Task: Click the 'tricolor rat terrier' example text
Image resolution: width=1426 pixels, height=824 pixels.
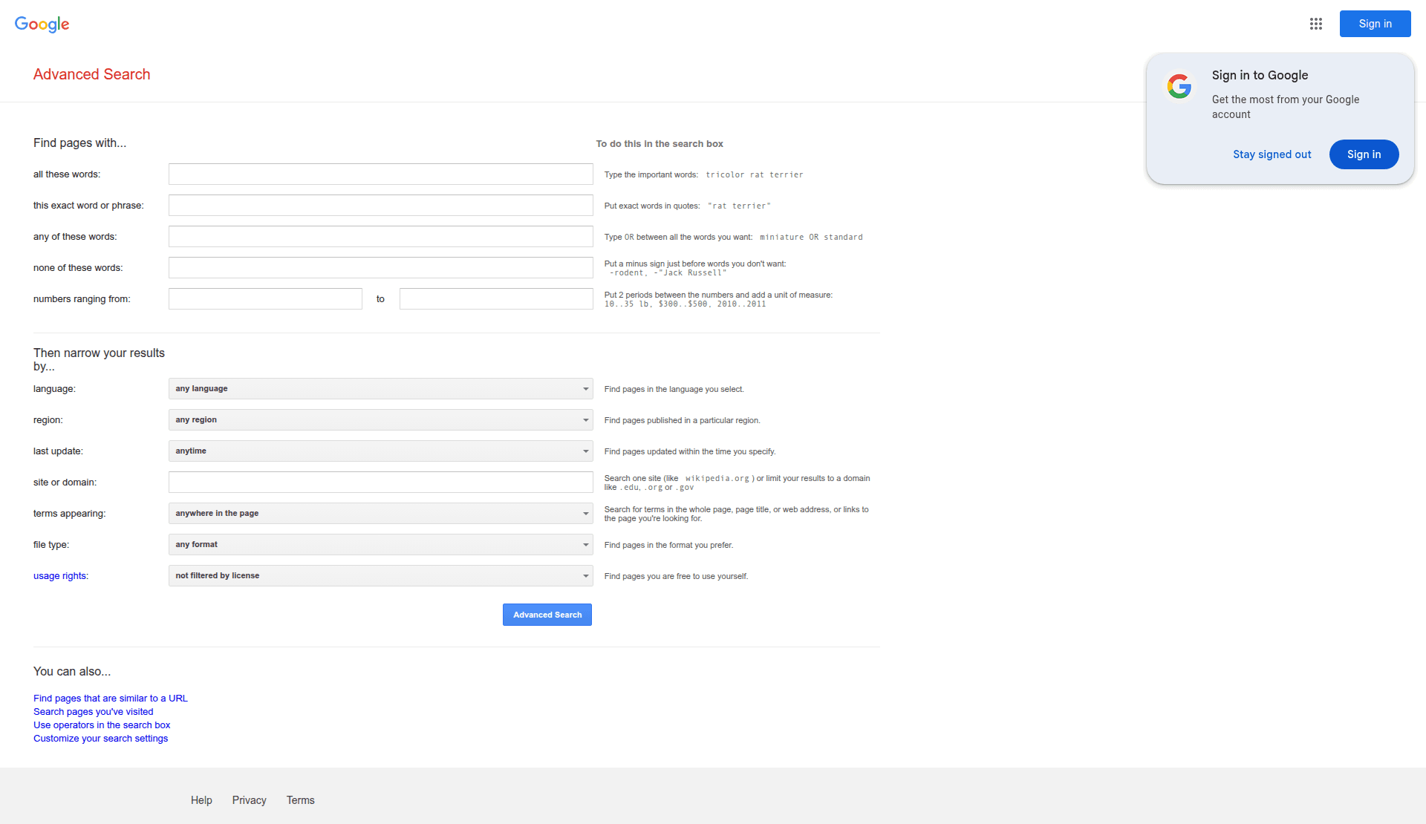Action: point(754,175)
